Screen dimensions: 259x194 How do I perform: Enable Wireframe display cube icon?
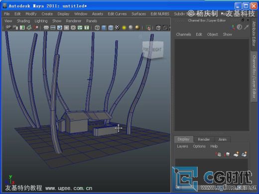[97, 27]
